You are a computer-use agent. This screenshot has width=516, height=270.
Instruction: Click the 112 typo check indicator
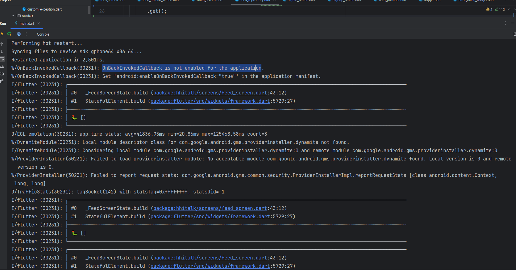[500, 9]
